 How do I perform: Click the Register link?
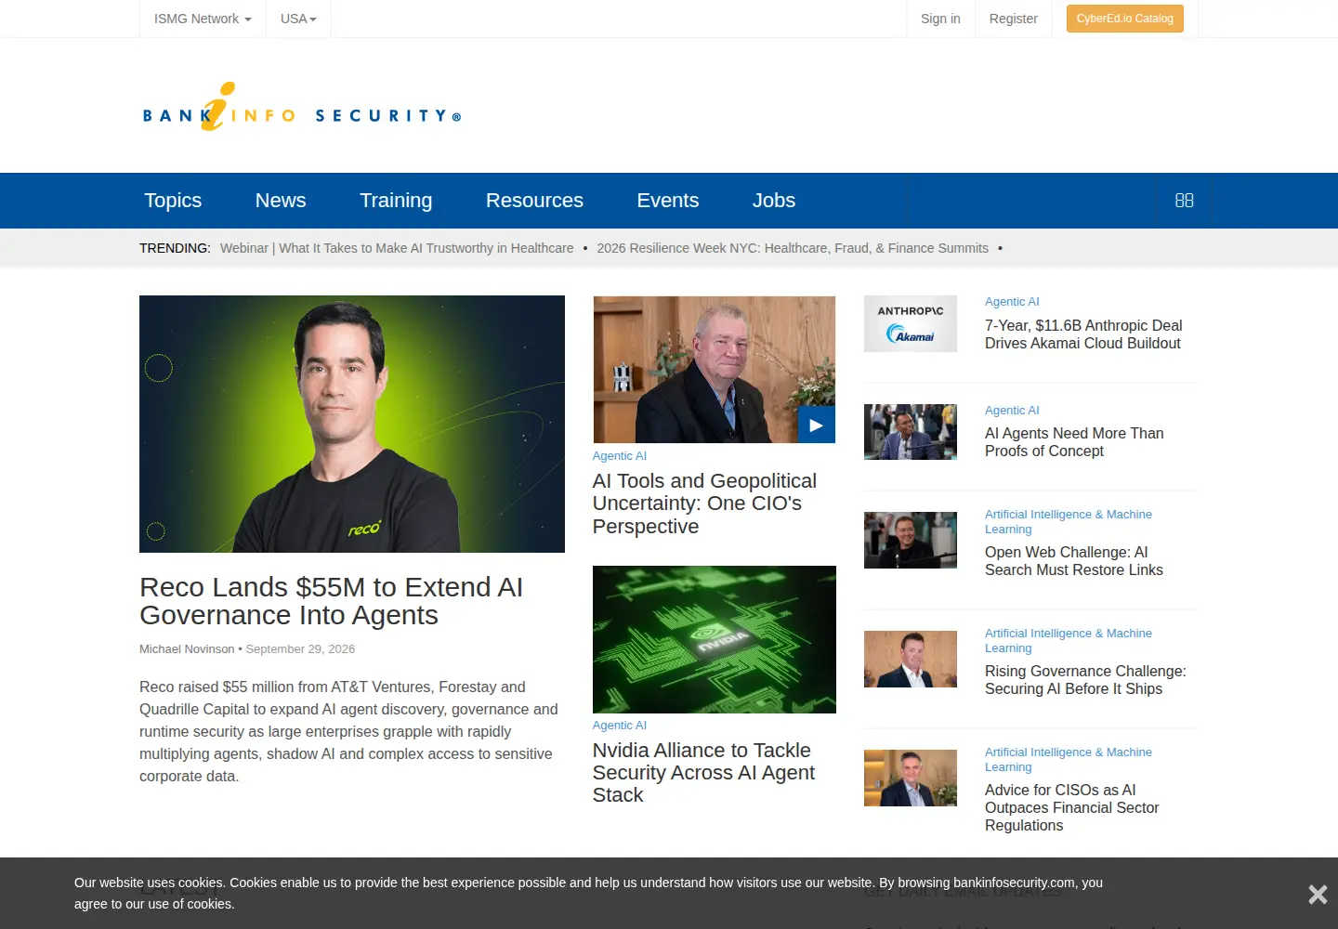pos(1013,19)
